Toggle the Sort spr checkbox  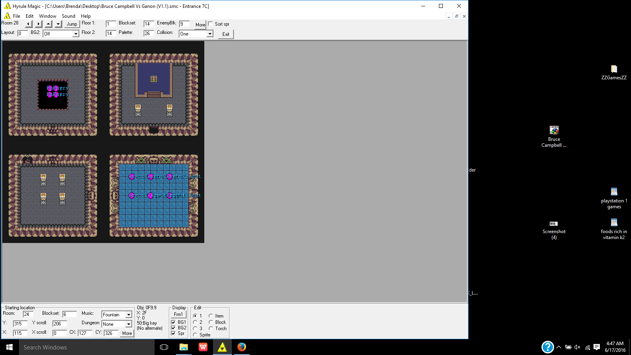point(210,24)
